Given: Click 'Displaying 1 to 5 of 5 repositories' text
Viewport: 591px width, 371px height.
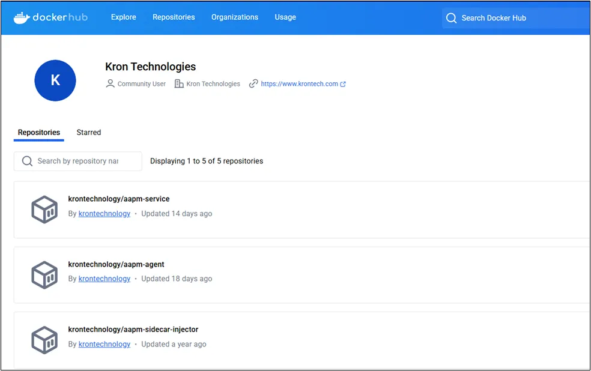Looking at the screenshot, I should click(207, 161).
